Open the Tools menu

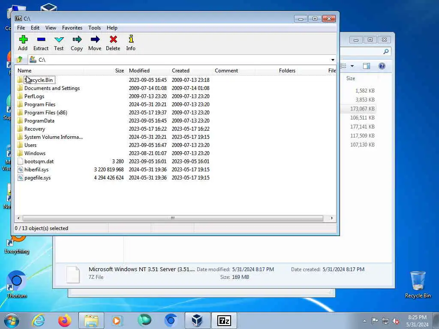tap(94, 28)
